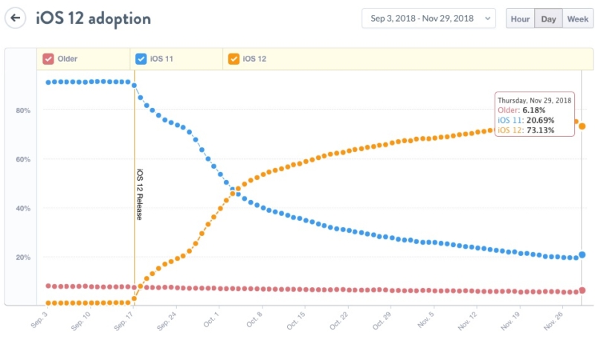Click the iOS 12 adoption title
Viewport: 595px width, 340px height.
(93, 18)
